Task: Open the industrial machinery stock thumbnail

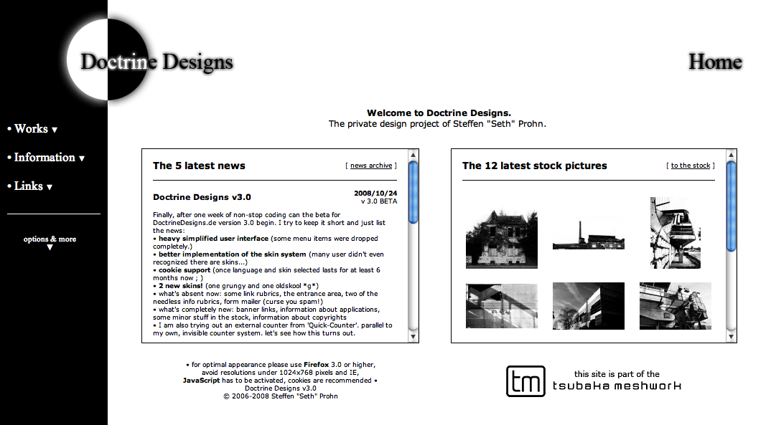Action: pyautogui.click(x=675, y=306)
